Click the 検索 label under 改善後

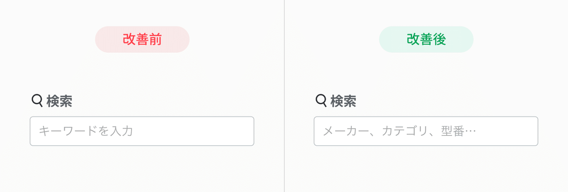point(343,101)
